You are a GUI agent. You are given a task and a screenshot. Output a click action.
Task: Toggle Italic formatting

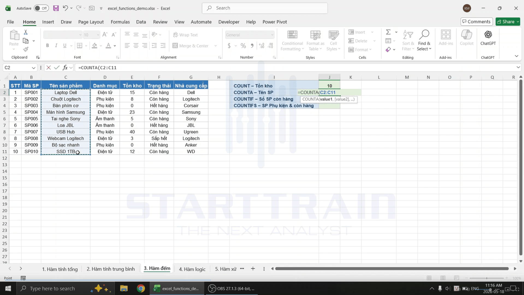tap(56, 46)
